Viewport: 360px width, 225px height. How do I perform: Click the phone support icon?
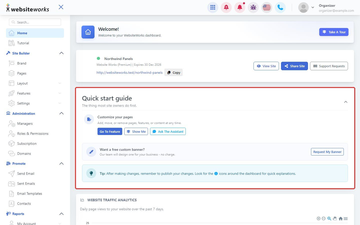[280, 7]
